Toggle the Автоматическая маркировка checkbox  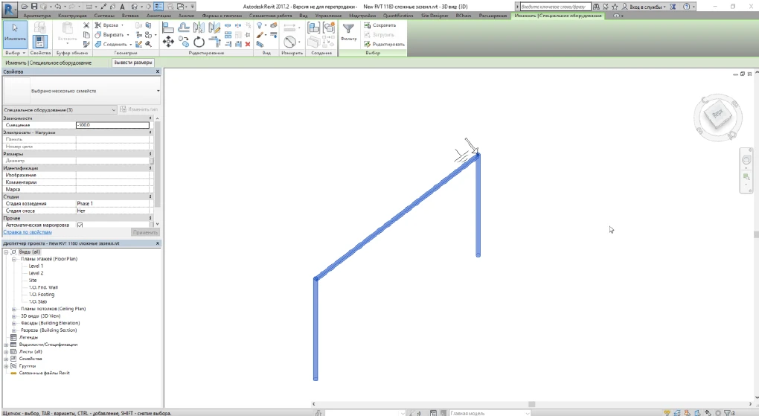pos(80,225)
